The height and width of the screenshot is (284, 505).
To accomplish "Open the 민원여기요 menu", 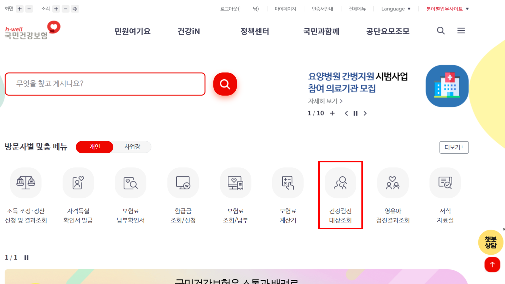I will click(132, 31).
